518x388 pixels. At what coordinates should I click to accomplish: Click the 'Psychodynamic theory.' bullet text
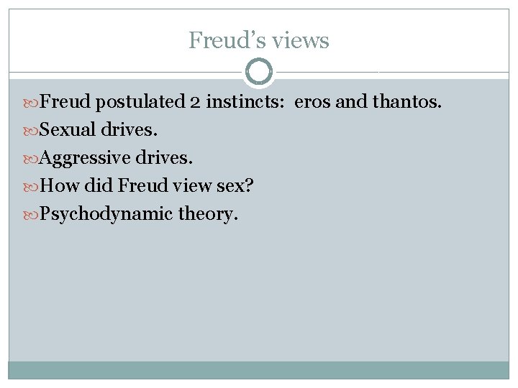tap(139, 214)
